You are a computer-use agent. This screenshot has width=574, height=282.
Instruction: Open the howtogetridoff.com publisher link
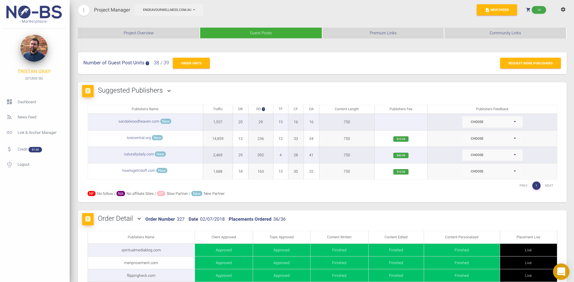click(139, 171)
